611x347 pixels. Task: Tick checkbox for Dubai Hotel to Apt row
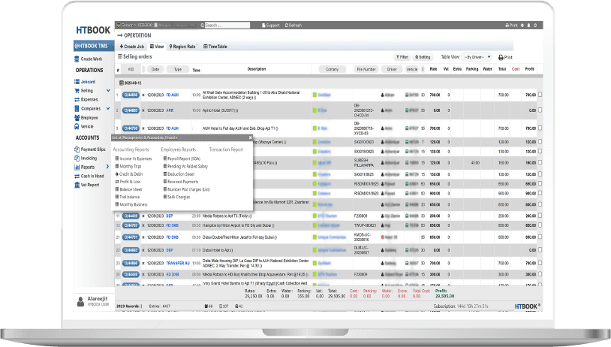click(x=540, y=250)
